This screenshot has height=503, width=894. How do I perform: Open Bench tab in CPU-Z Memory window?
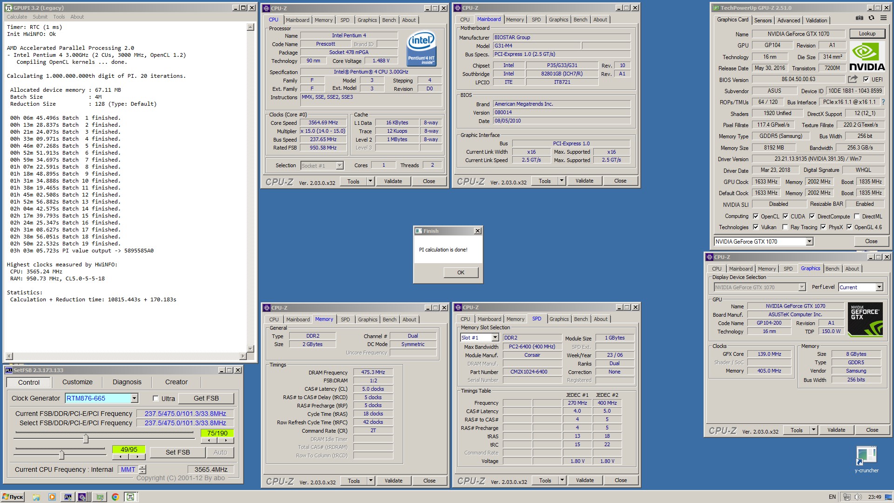click(389, 319)
